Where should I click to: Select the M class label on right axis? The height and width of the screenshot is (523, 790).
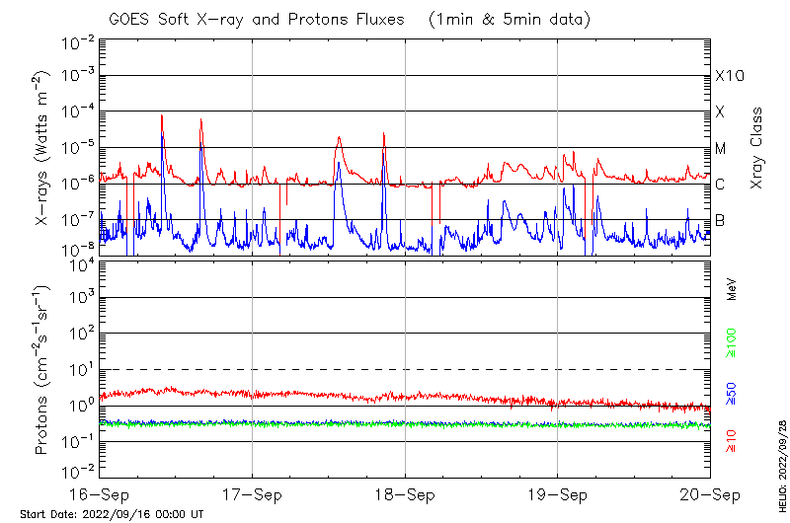pyautogui.click(x=721, y=149)
